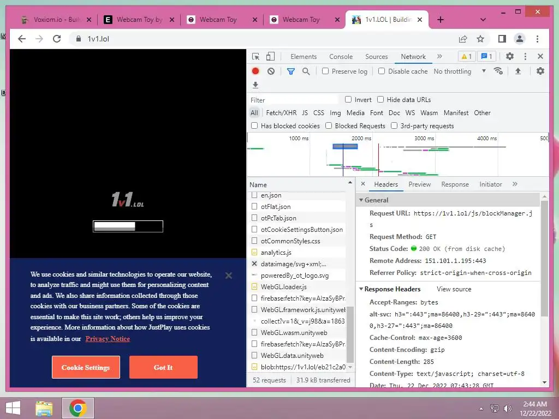559x419 pixels.
Task: Close the request details pane
Action: (x=363, y=184)
